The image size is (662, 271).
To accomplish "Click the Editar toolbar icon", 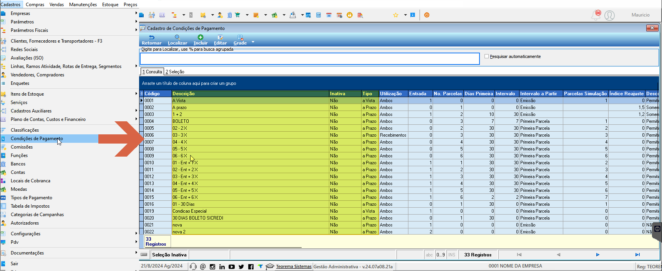I will coord(220,37).
